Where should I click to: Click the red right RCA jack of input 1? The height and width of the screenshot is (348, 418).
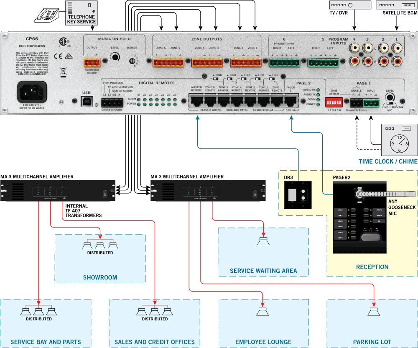point(397,61)
